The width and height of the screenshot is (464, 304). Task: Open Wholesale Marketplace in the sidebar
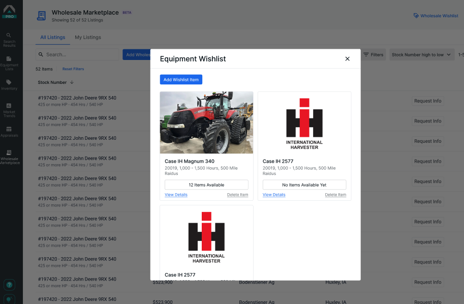9,157
